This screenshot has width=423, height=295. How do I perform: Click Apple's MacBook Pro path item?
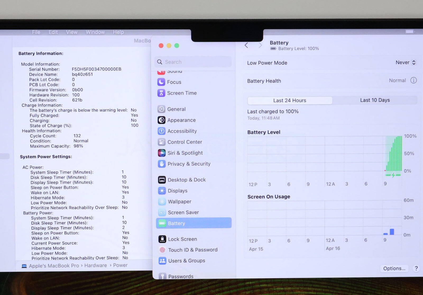pos(54,266)
